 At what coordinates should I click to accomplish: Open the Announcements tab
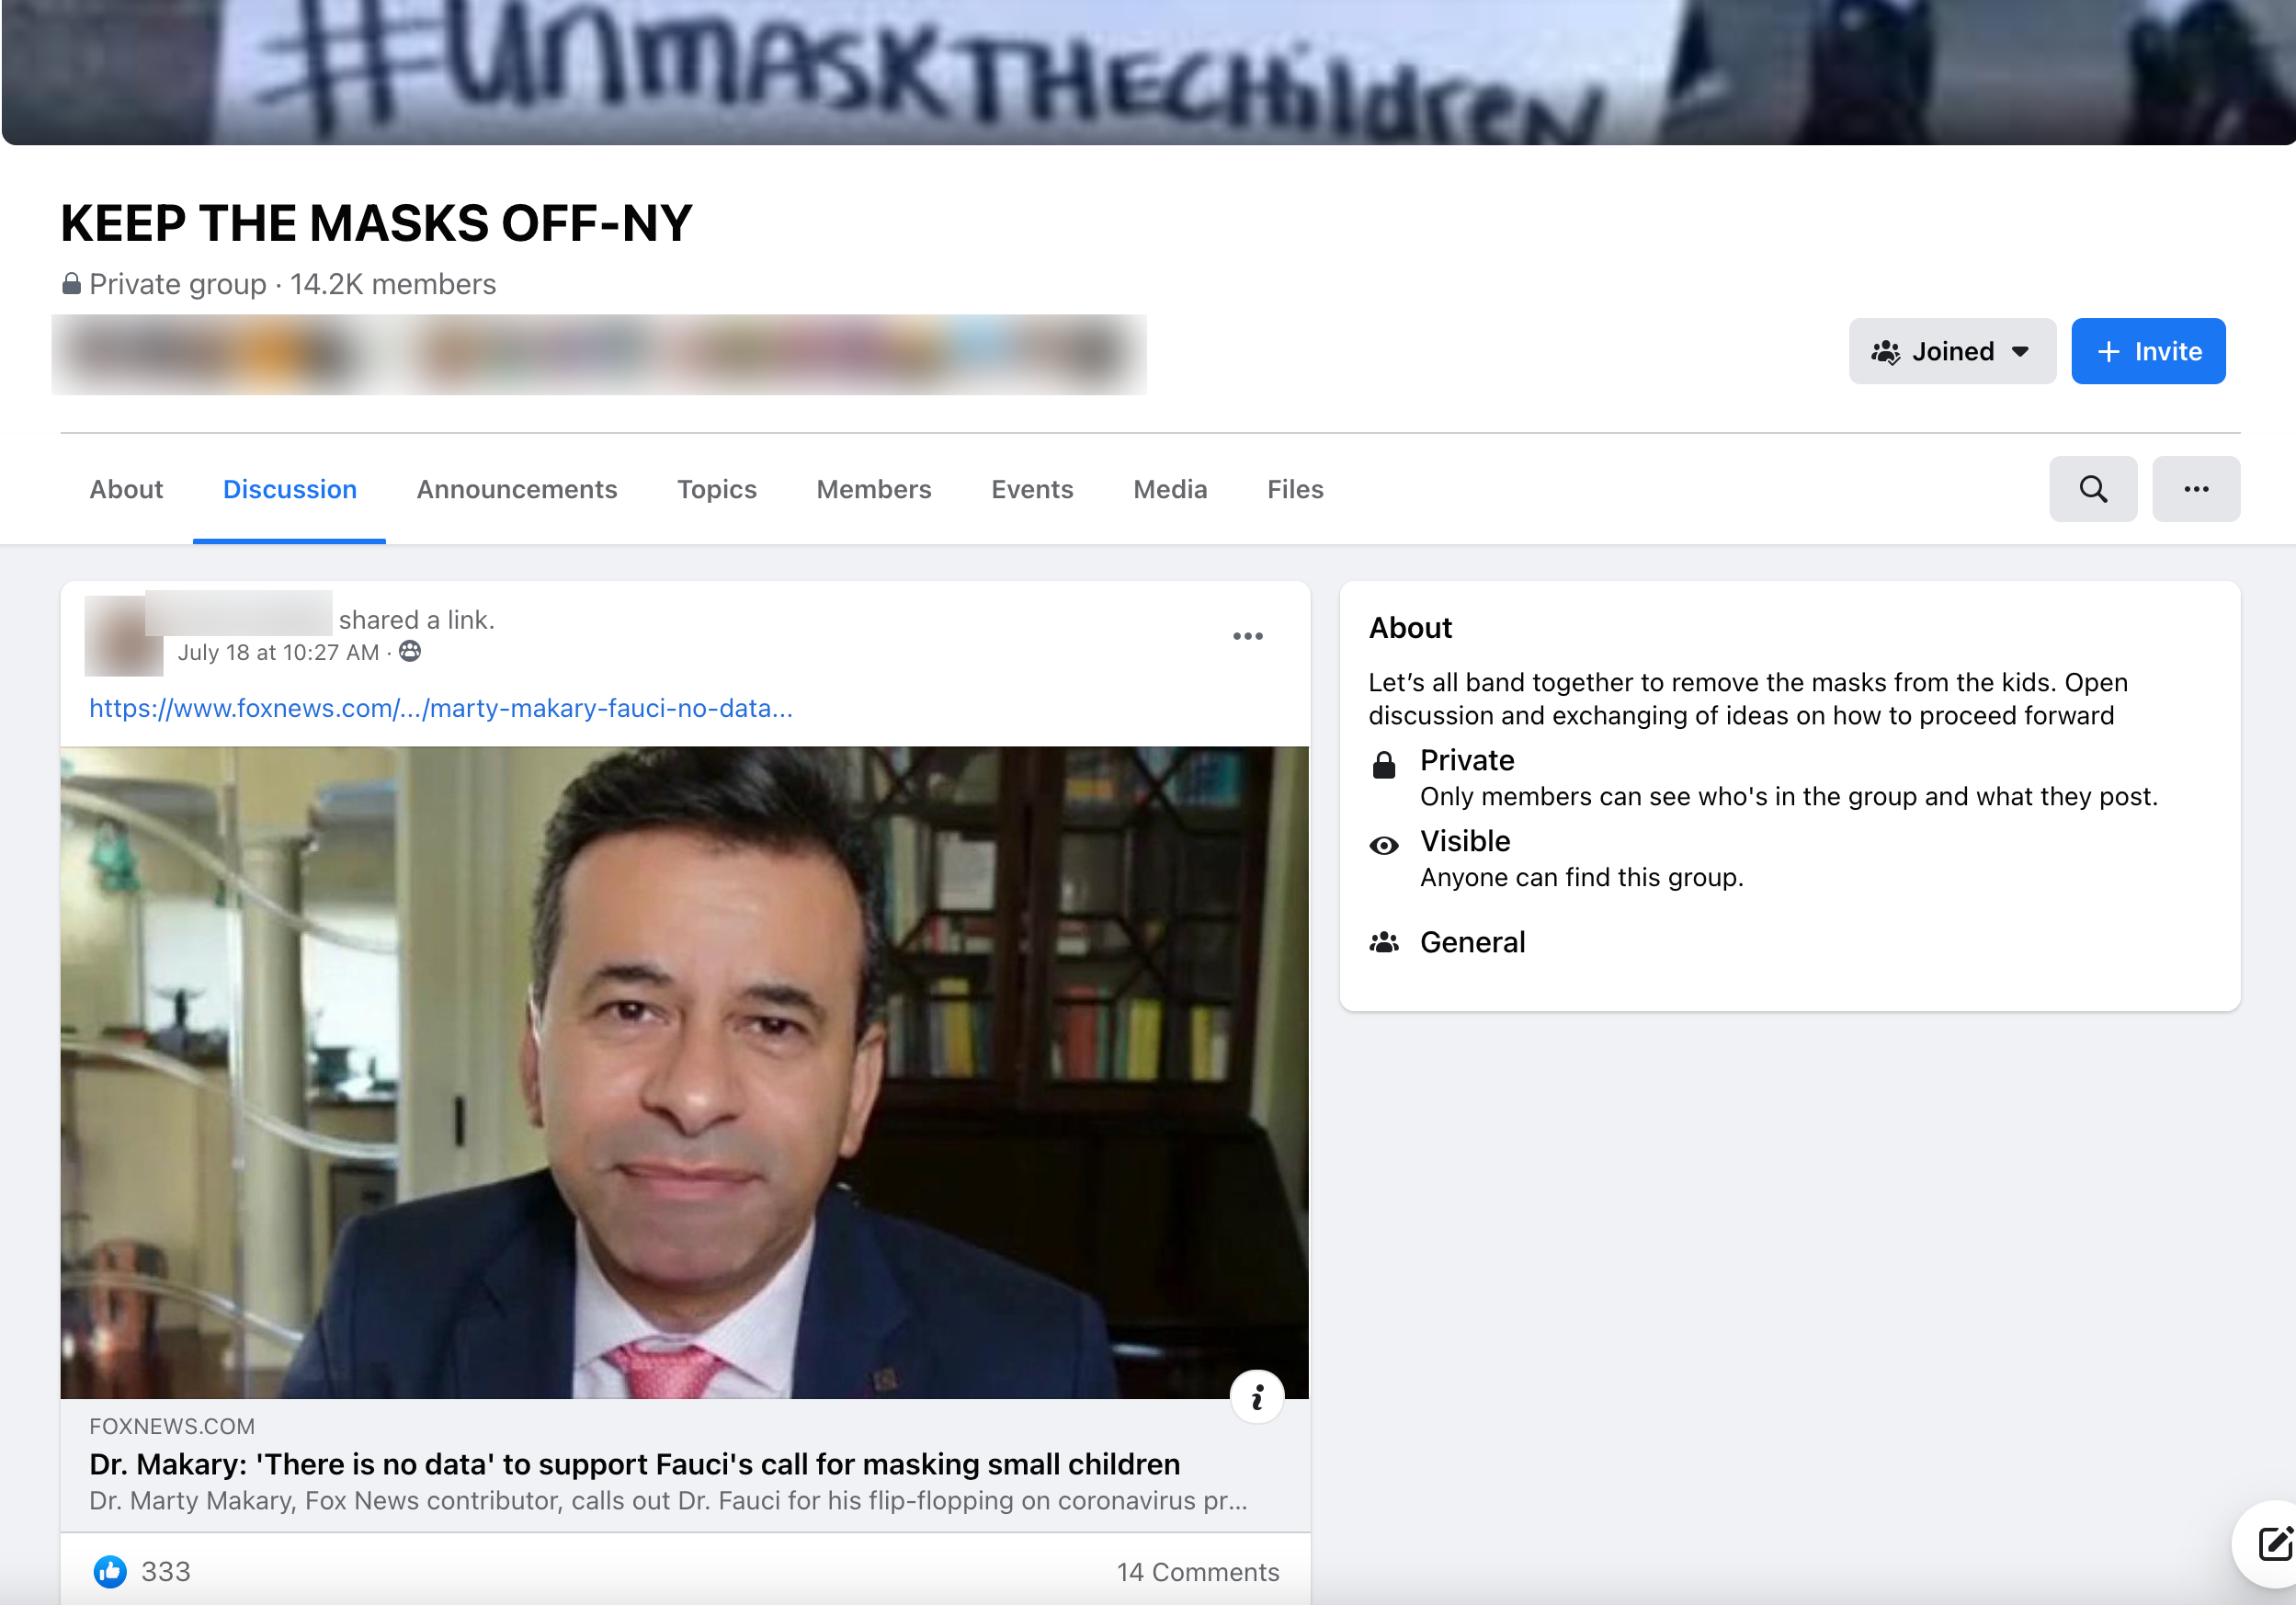[516, 489]
